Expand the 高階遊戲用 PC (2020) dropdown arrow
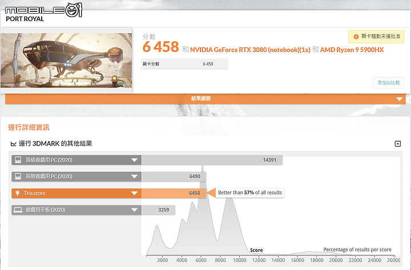This screenshot has height=270, width=411. tap(134, 176)
